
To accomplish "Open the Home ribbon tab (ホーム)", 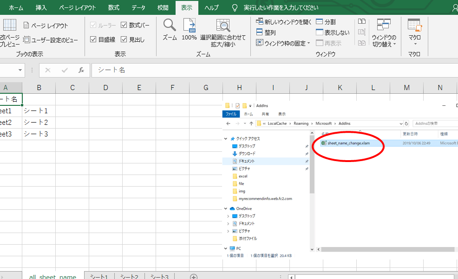I will (x=16, y=8).
